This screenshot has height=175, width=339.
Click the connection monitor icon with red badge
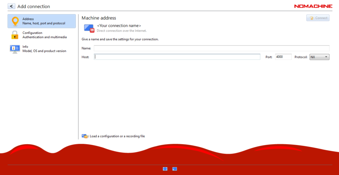click(89, 28)
